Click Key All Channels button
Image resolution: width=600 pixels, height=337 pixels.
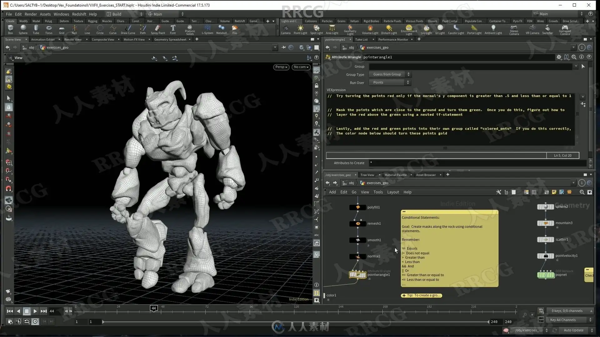[x=563, y=320]
